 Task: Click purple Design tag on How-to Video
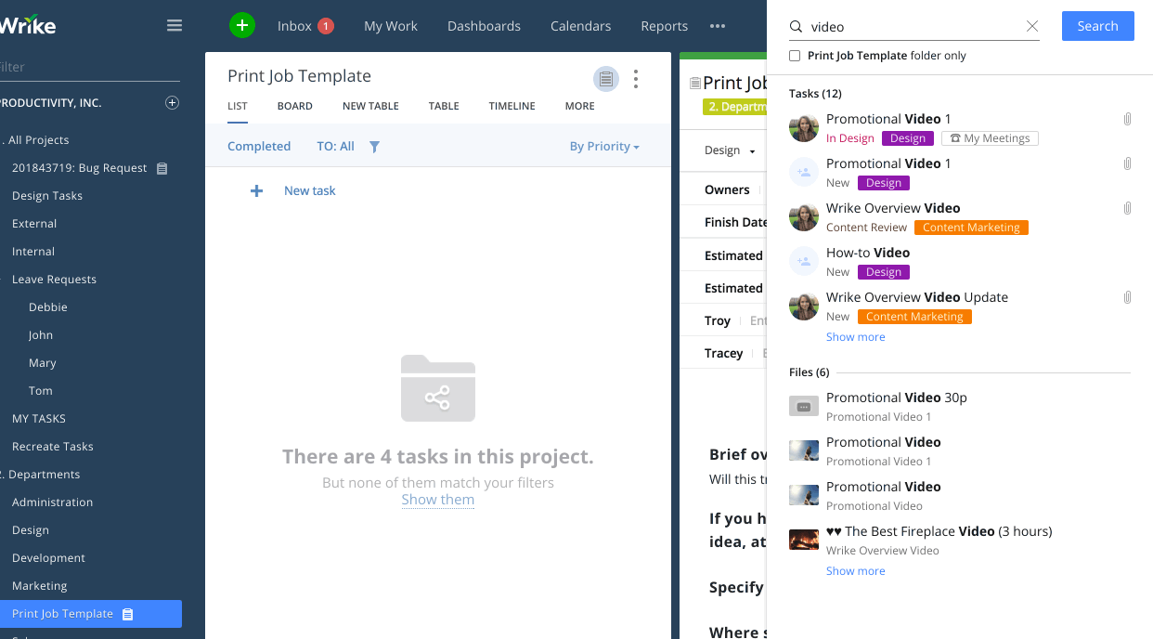(x=884, y=272)
